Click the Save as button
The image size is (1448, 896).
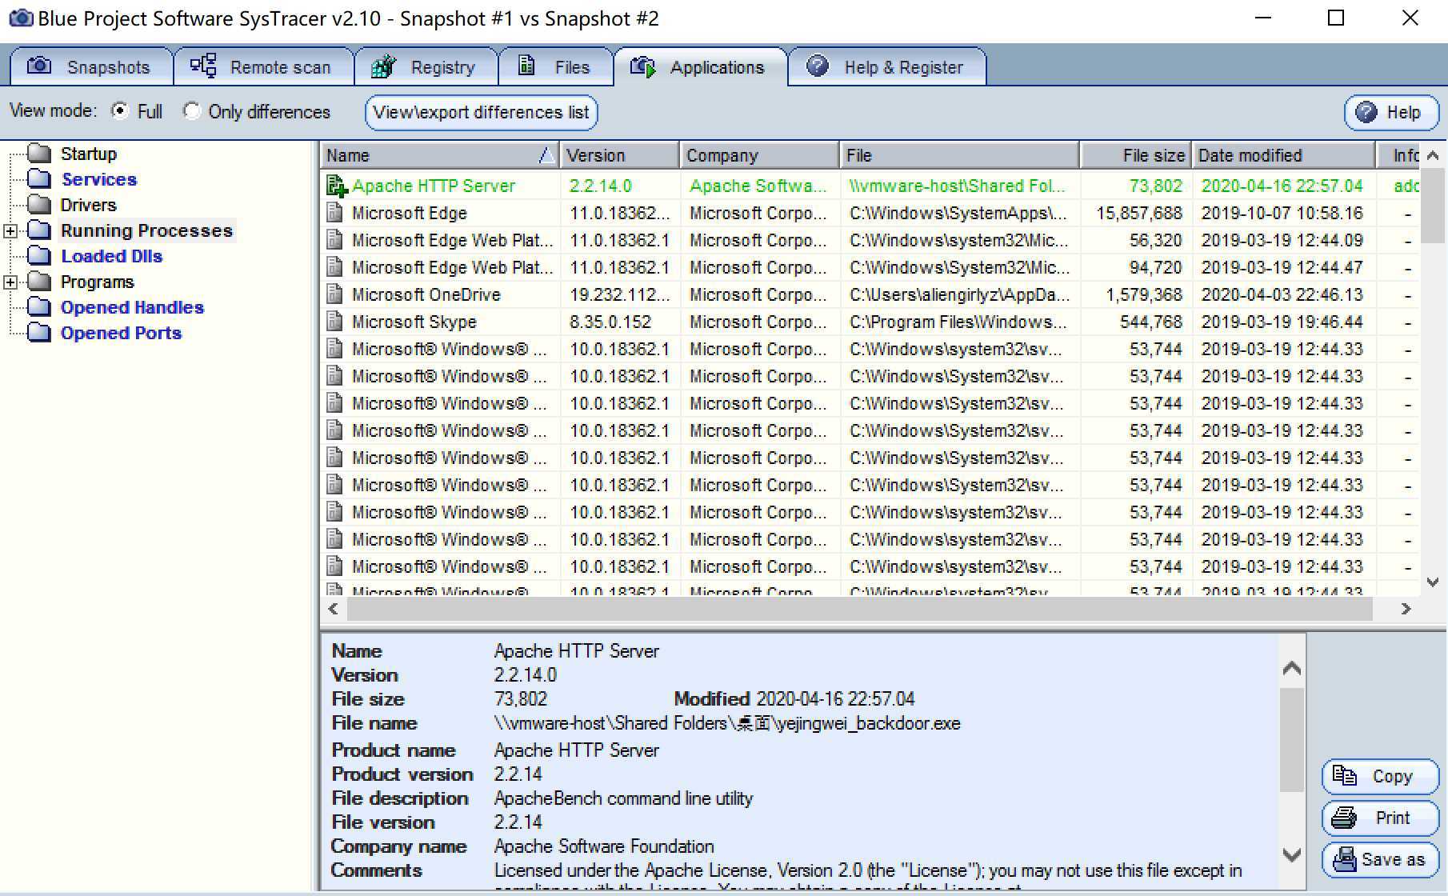1380,859
